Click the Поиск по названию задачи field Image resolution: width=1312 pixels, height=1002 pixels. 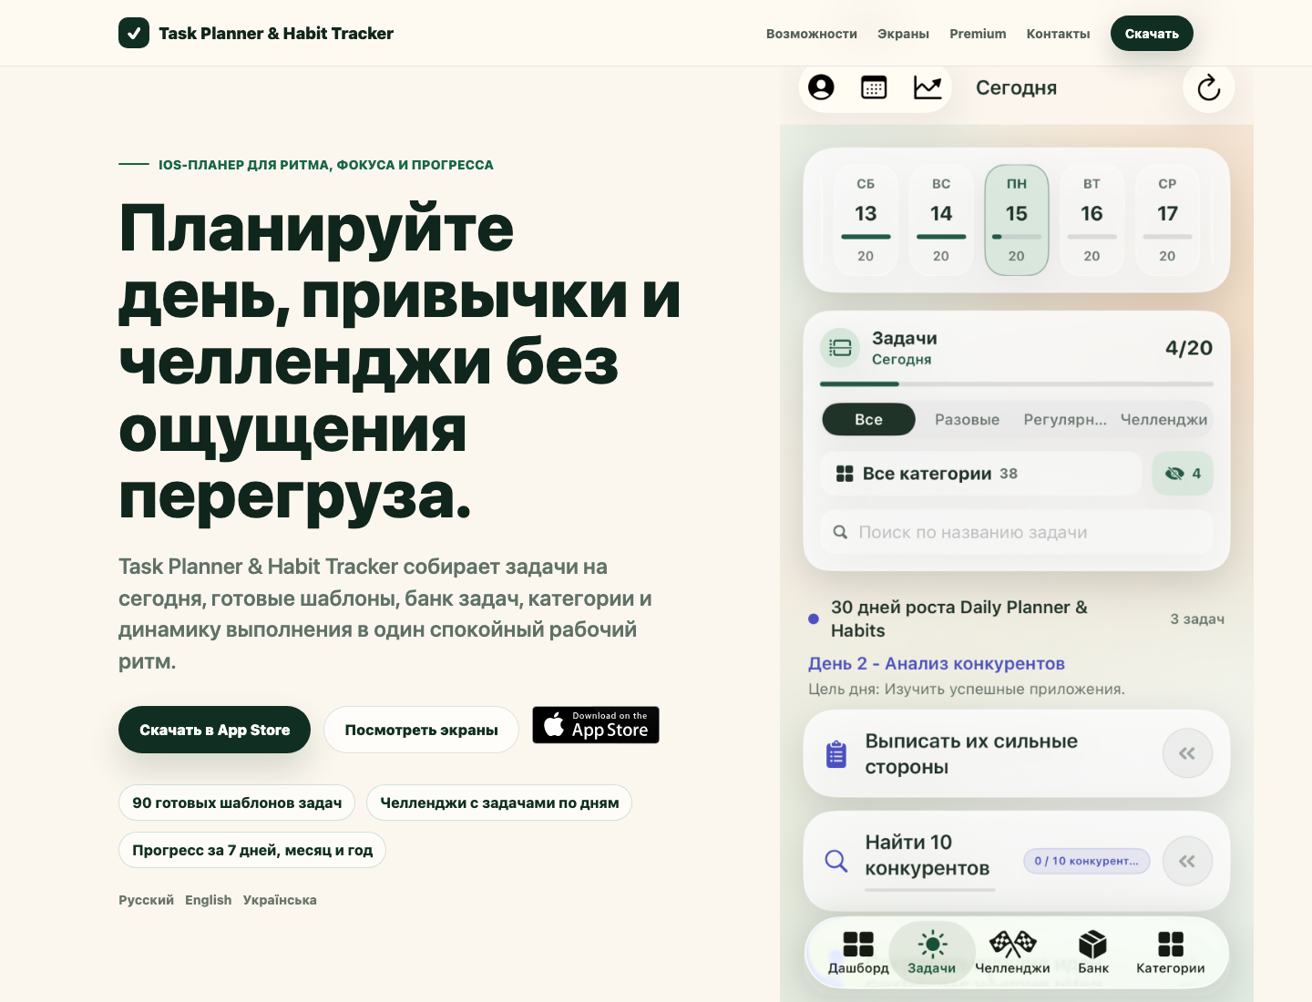1017,532
